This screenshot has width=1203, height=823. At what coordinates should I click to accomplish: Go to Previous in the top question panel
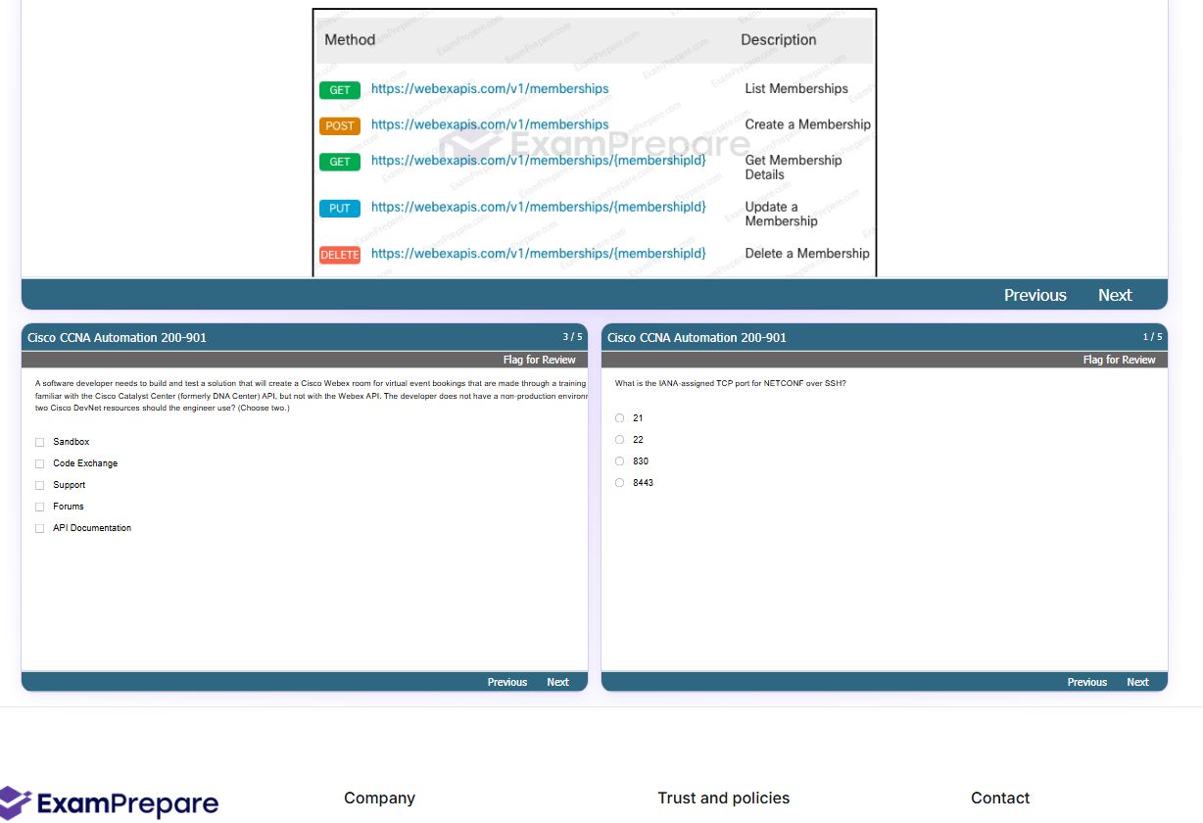click(1035, 295)
